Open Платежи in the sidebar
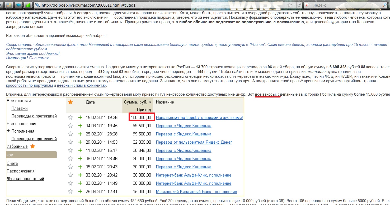This screenshot has height=205, width=390. coord(20,109)
